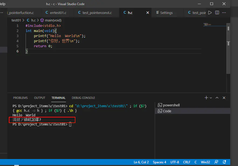Maximize the terminal panel with the chevron

[217, 98]
